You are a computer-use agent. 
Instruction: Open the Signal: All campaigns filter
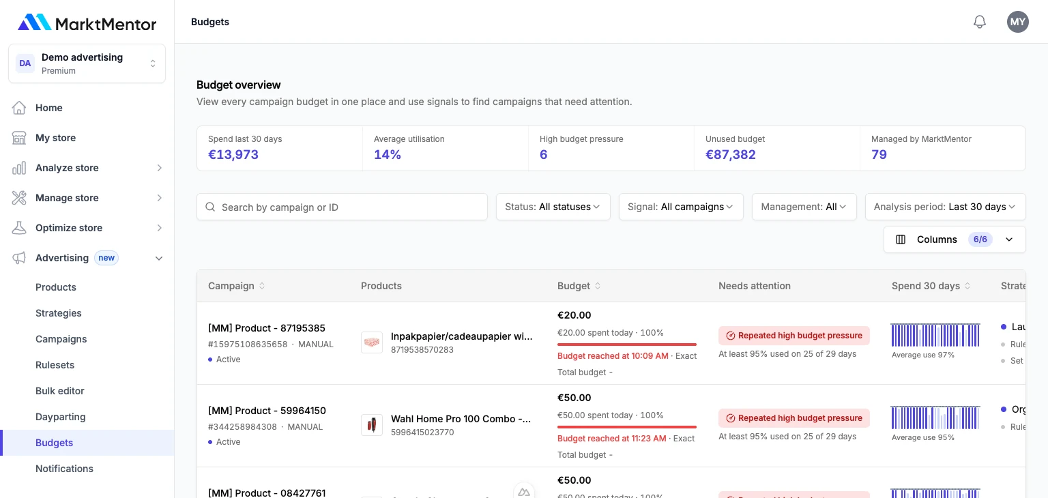681,207
